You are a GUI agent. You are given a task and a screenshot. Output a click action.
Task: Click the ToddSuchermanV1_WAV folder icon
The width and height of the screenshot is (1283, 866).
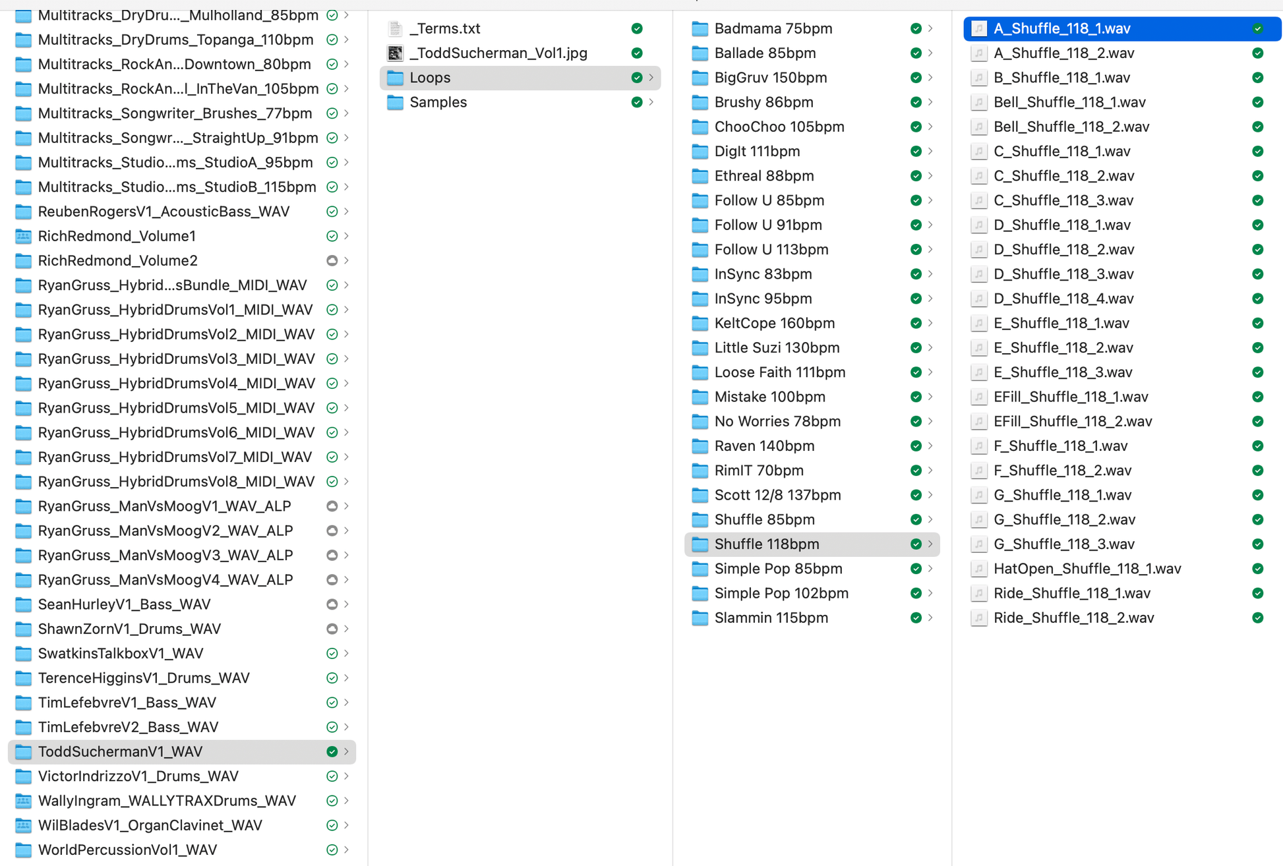point(23,751)
